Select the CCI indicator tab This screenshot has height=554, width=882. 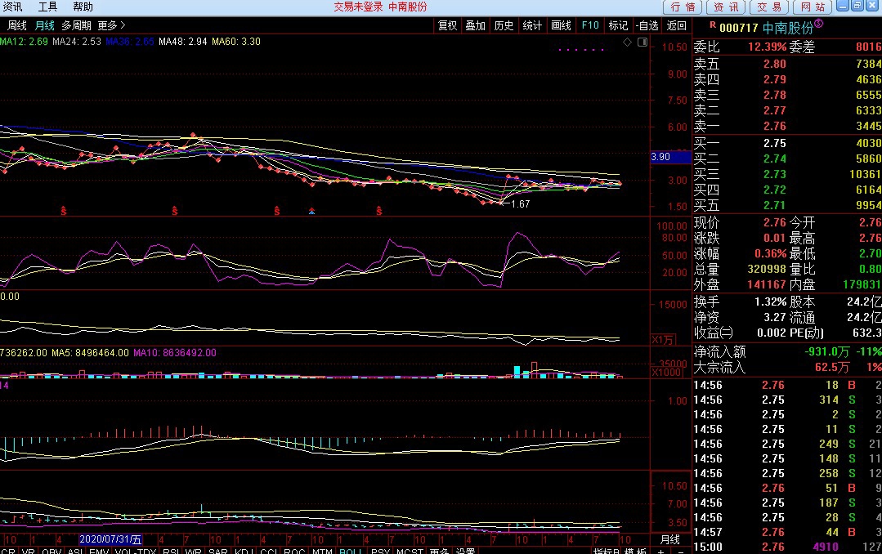[268, 551]
